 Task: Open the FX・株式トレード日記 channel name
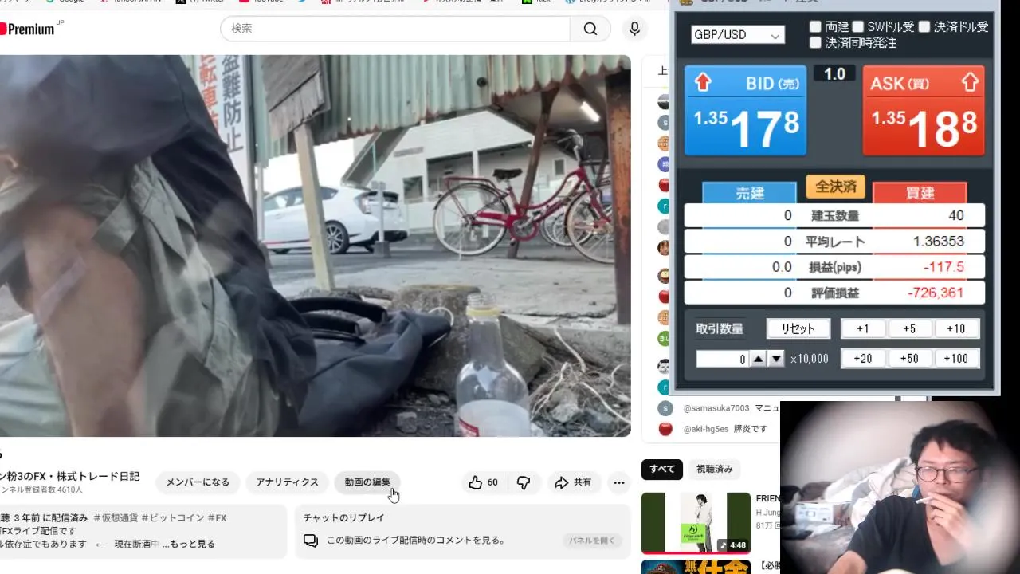coord(70,476)
